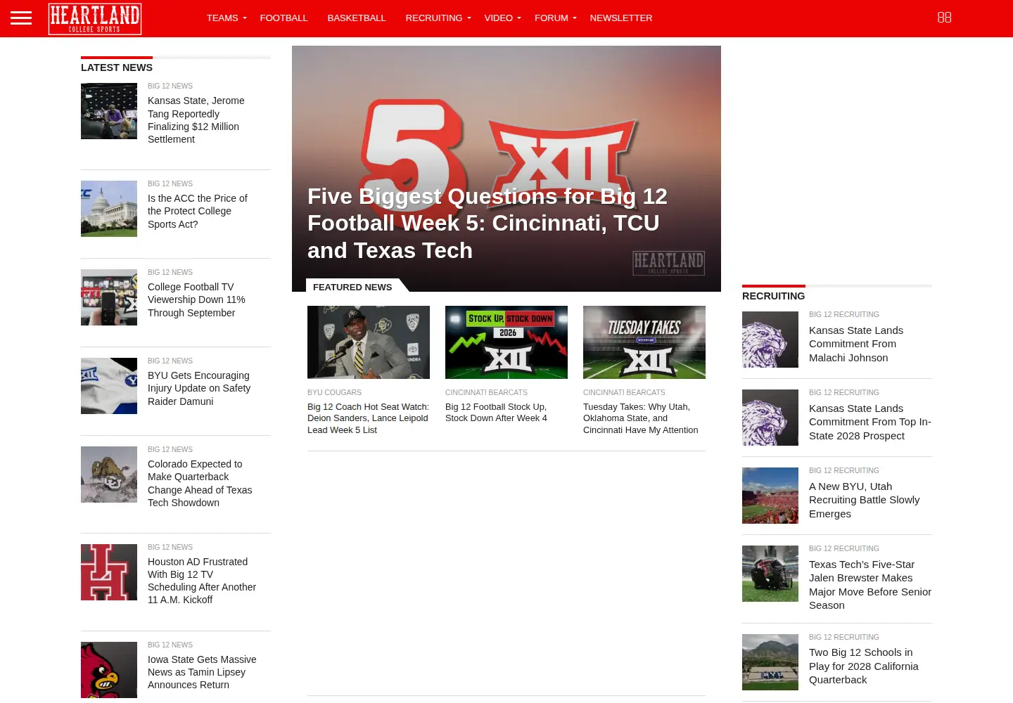
Task: Click the Kansas State press conference thumbnail
Action: pyautogui.click(x=109, y=111)
